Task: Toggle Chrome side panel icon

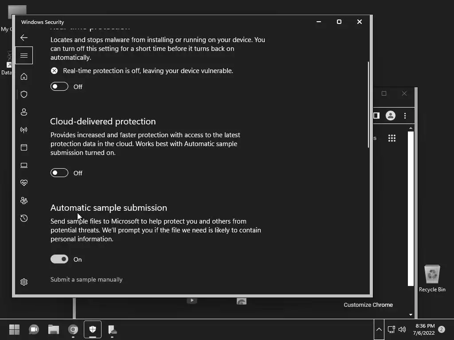Action: coord(376,116)
